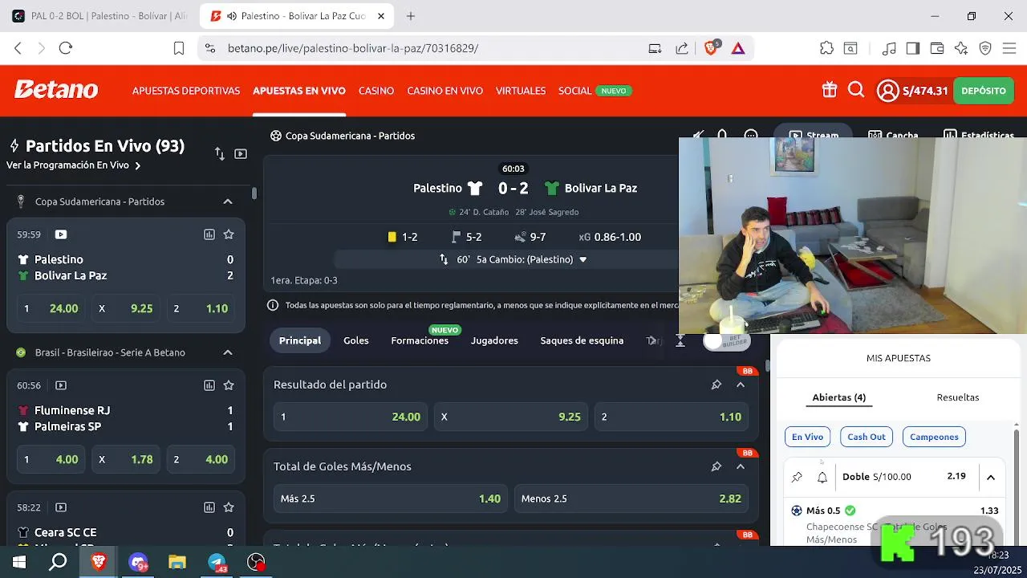Image resolution: width=1027 pixels, height=578 pixels.
Task: Favorite the Ceara SC match star
Action: (229, 507)
